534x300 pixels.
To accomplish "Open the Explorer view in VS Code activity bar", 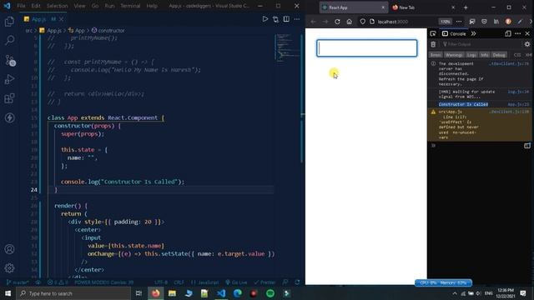I will [9, 22].
